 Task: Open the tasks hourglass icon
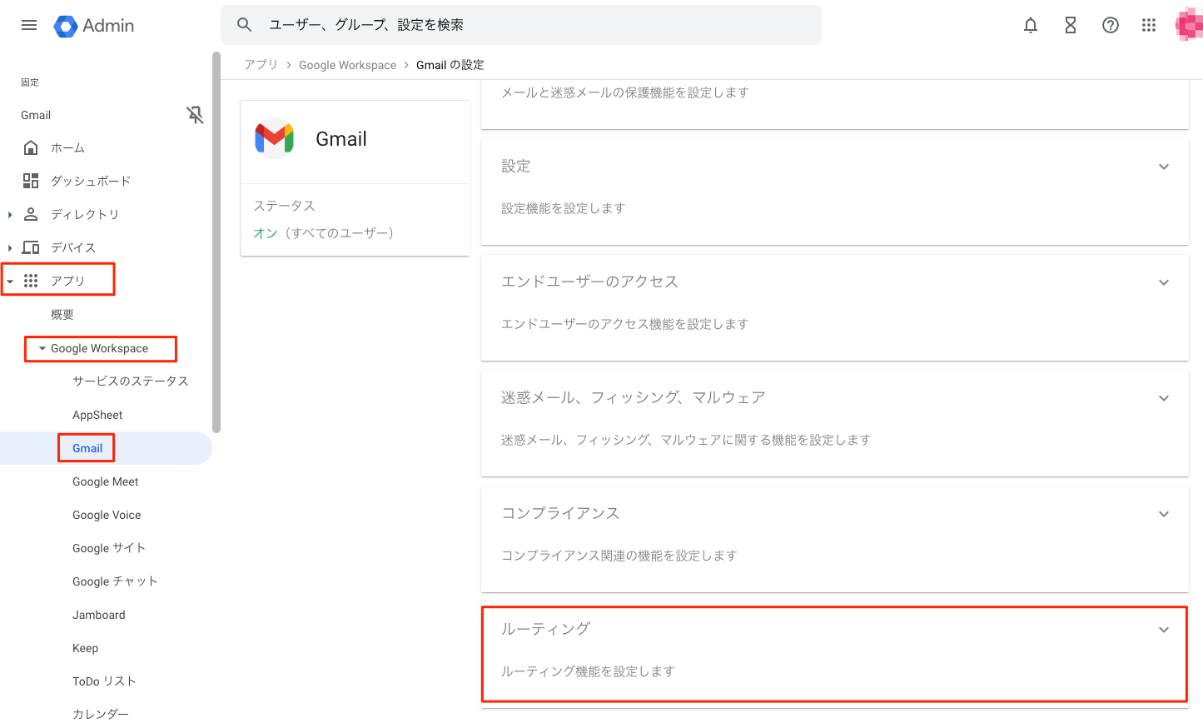click(x=1071, y=25)
